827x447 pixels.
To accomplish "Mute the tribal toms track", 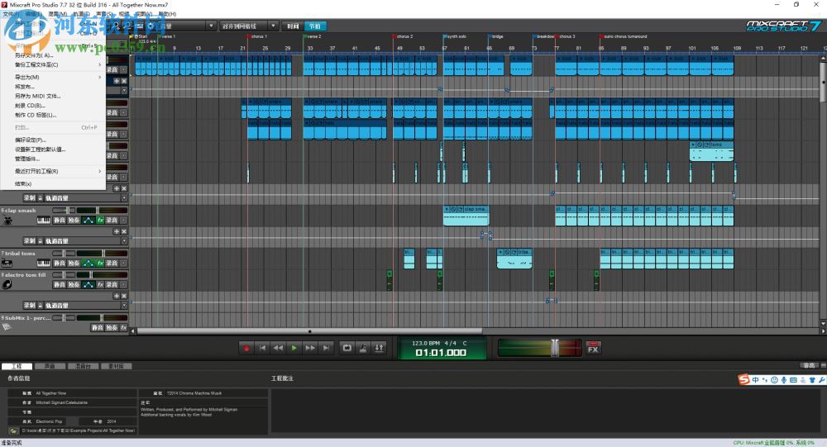I will (59, 263).
